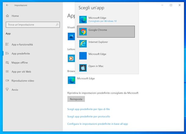Select App predefinite in sidebar
Screen dimensions: 186x134
coord(21,54)
